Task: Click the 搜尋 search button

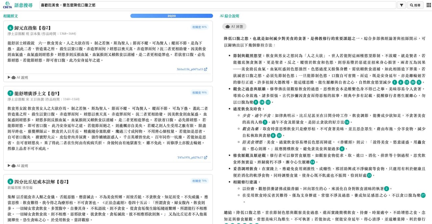Action: 415,5
